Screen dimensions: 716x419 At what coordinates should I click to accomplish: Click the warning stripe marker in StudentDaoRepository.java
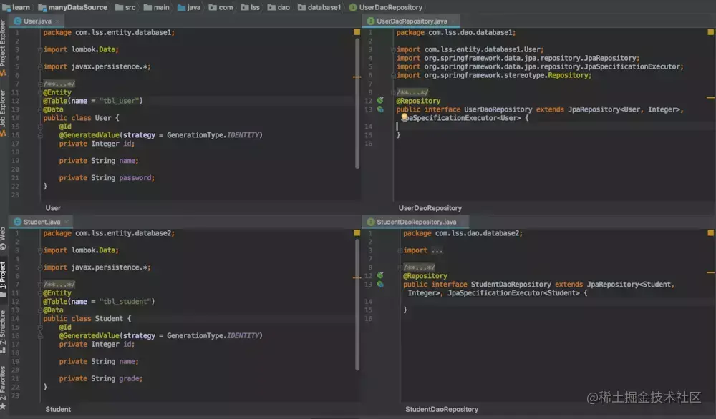pos(710,272)
